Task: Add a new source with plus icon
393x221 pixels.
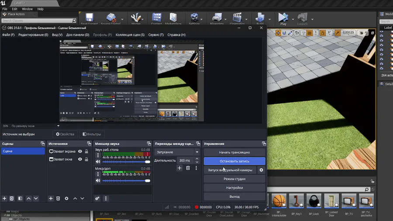Action: click(51, 198)
